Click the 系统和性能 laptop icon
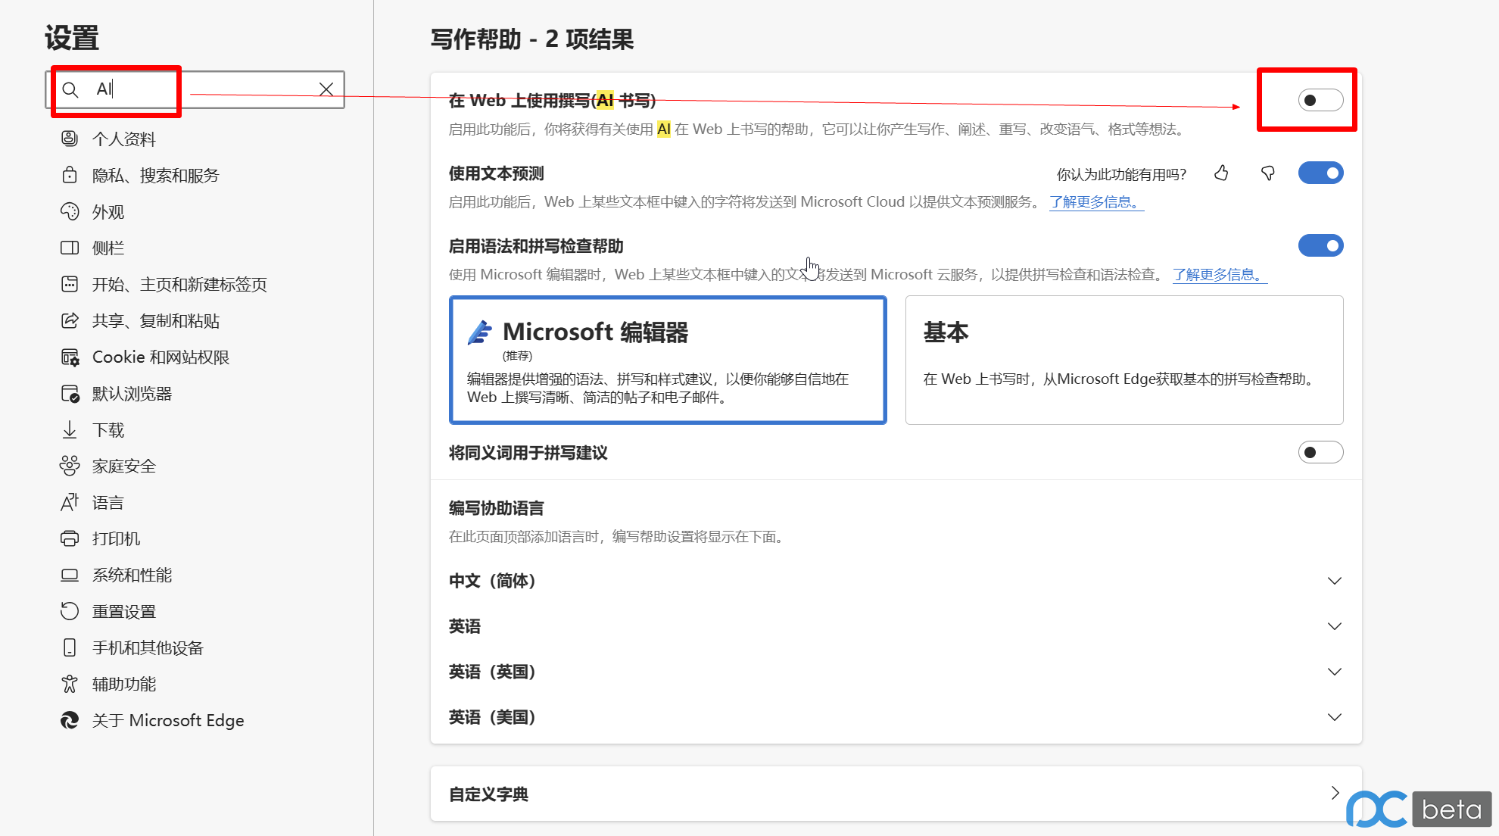The image size is (1499, 836). click(x=70, y=575)
